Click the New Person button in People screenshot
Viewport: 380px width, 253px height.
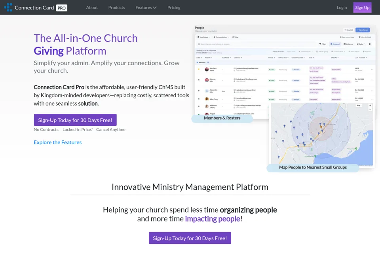click(x=363, y=30)
